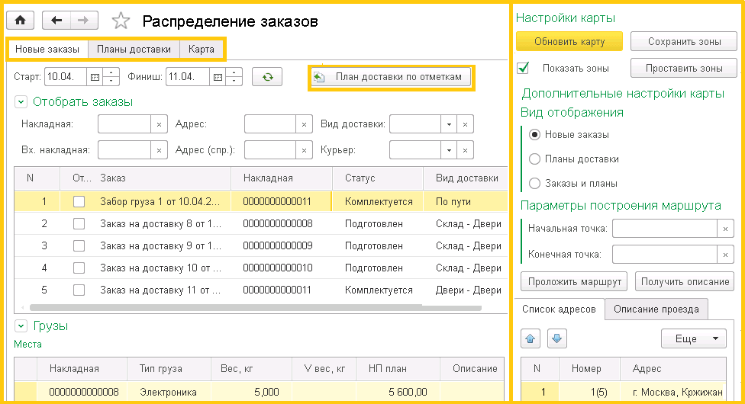Clear the Вид доставки filter
This screenshot has width=745, height=404.
[x=465, y=124]
